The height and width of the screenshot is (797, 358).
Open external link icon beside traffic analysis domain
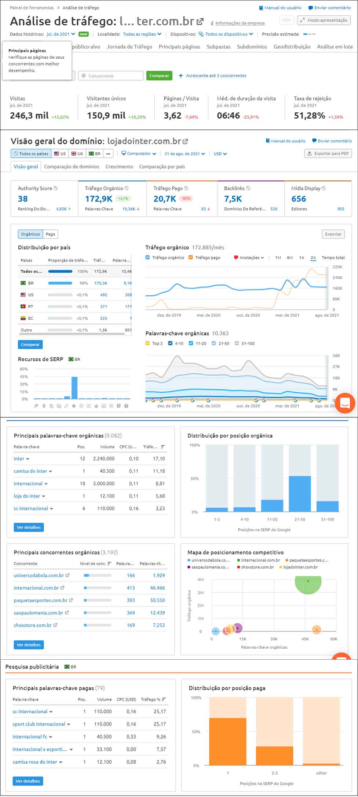click(x=200, y=22)
